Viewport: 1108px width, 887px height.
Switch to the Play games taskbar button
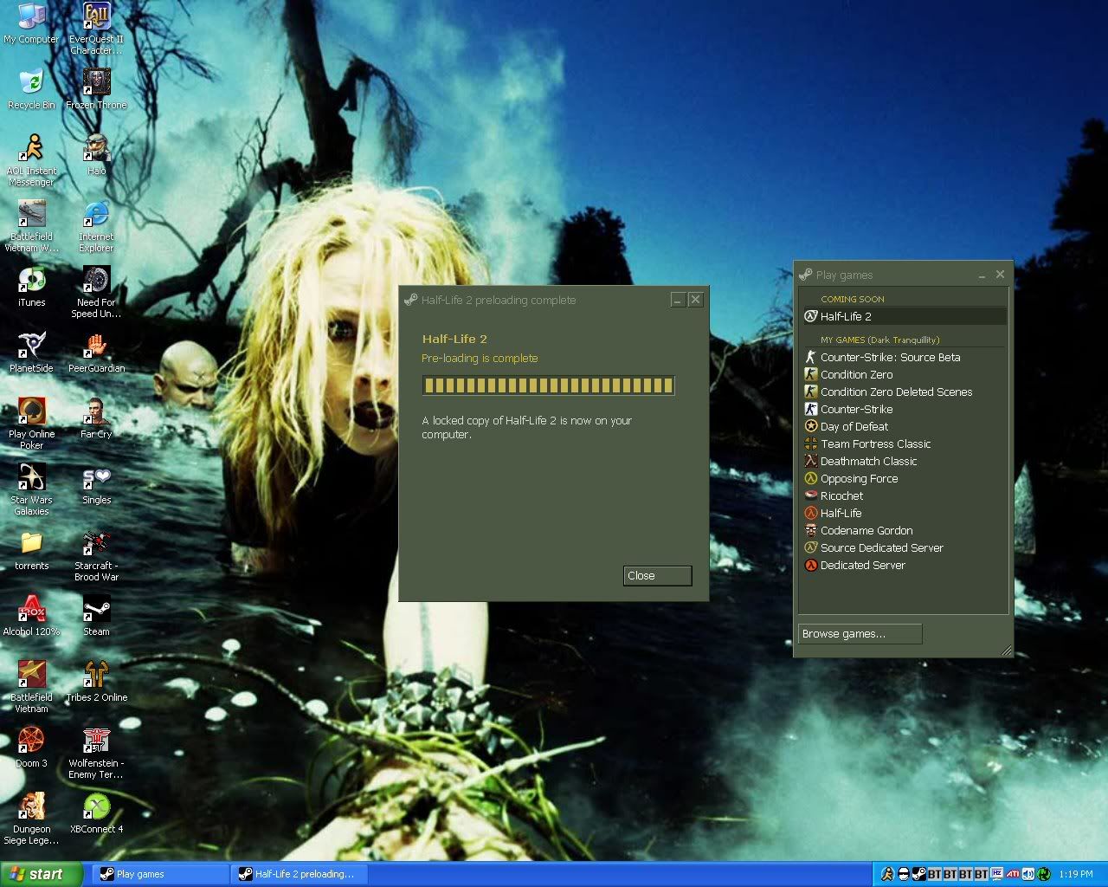[161, 874]
